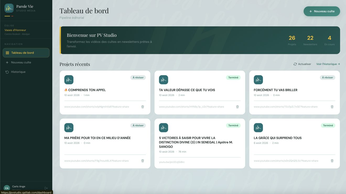Image resolution: width=346 pixels, height=194 pixels.
Task: Open the COMPRENDS TON APPEL project title
Action: click(85, 90)
